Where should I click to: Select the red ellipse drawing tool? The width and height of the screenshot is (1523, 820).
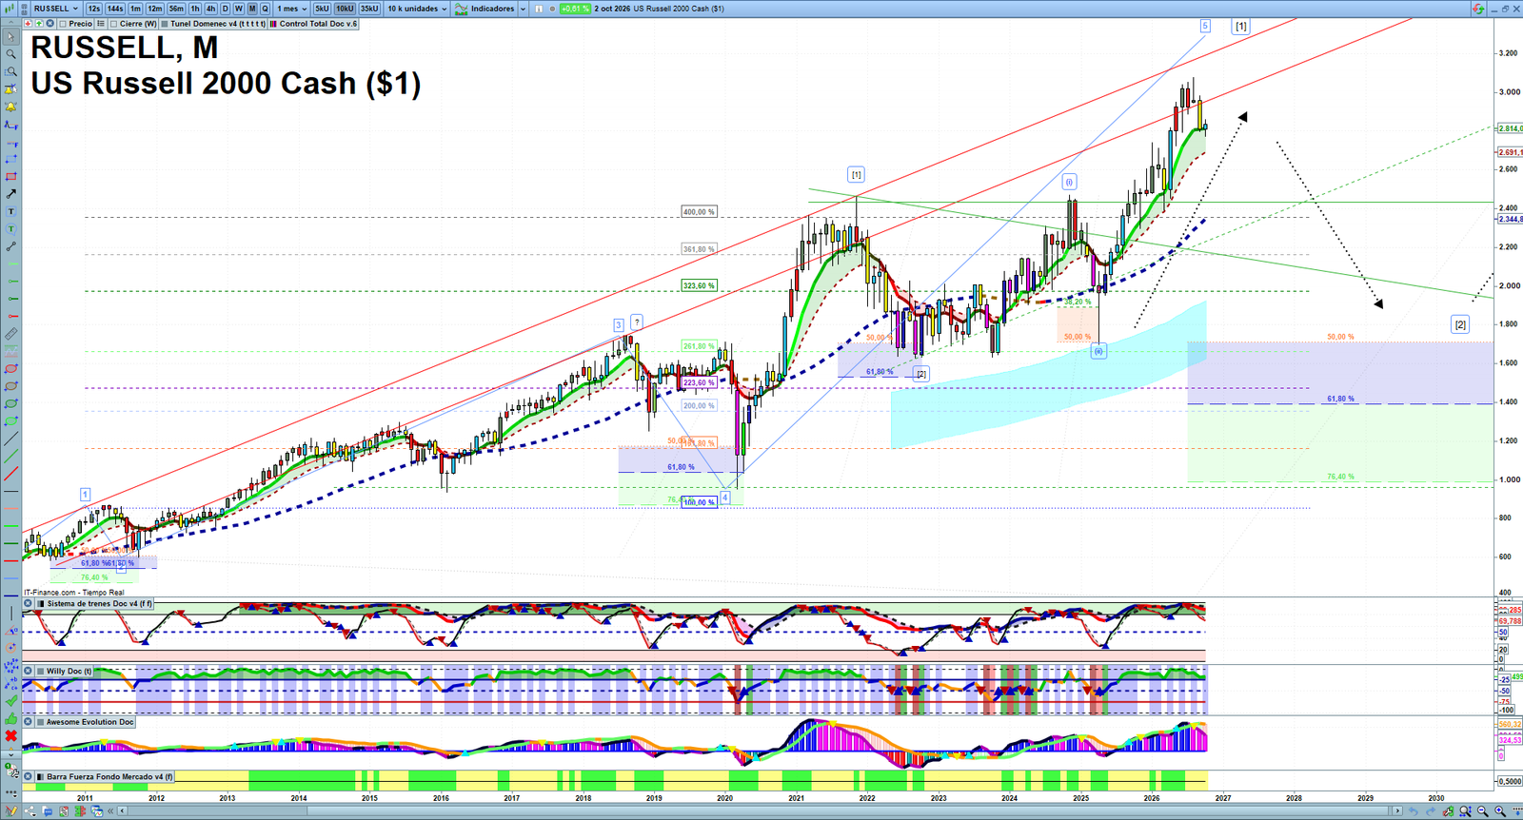[10, 369]
